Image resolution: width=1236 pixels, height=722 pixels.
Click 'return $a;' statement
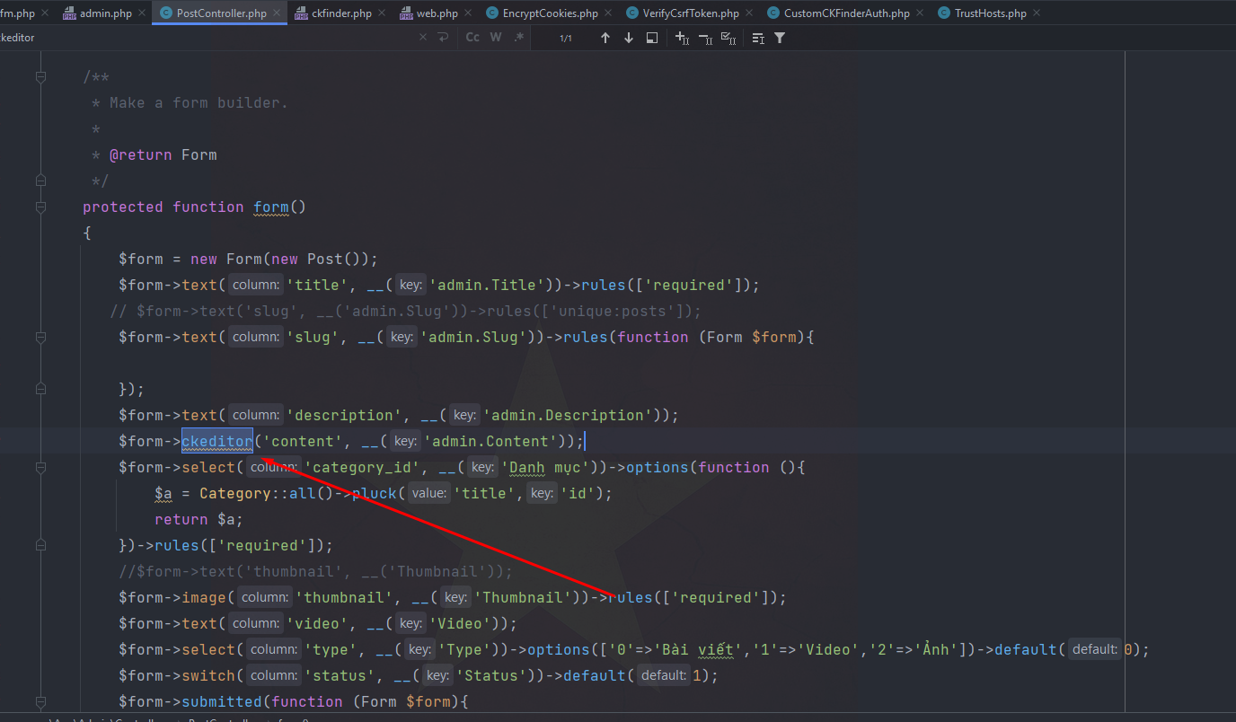(x=199, y=519)
